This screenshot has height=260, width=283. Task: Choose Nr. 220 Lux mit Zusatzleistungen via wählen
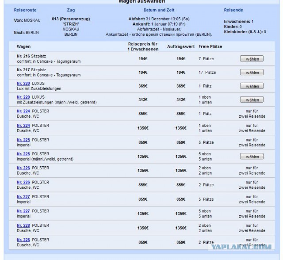(x=252, y=86)
